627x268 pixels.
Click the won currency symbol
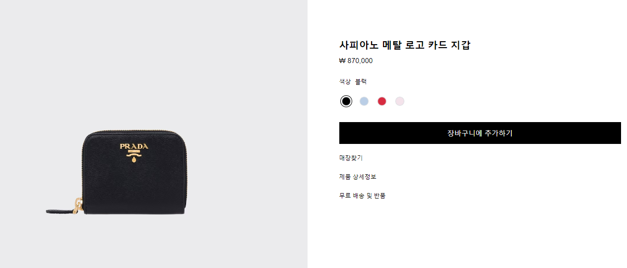pos(342,61)
